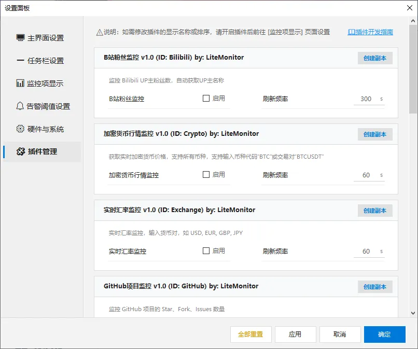Screen dimensions: 418x349
Task: Click 创建副本 for the Bilibili plugin
Action: tap(375, 58)
